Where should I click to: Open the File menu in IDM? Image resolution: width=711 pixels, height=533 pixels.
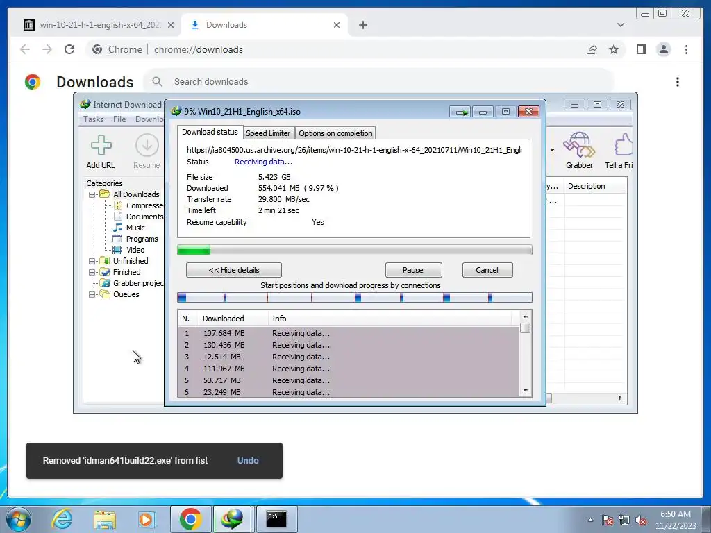119,119
